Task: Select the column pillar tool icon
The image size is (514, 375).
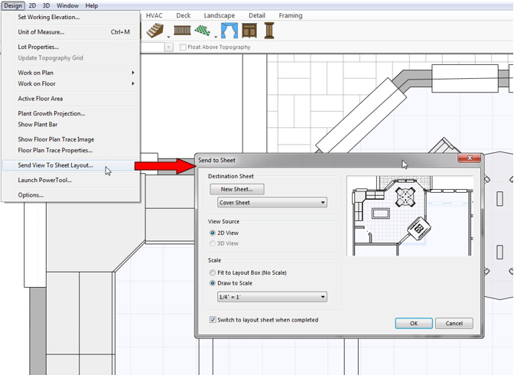Action: tap(268, 31)
